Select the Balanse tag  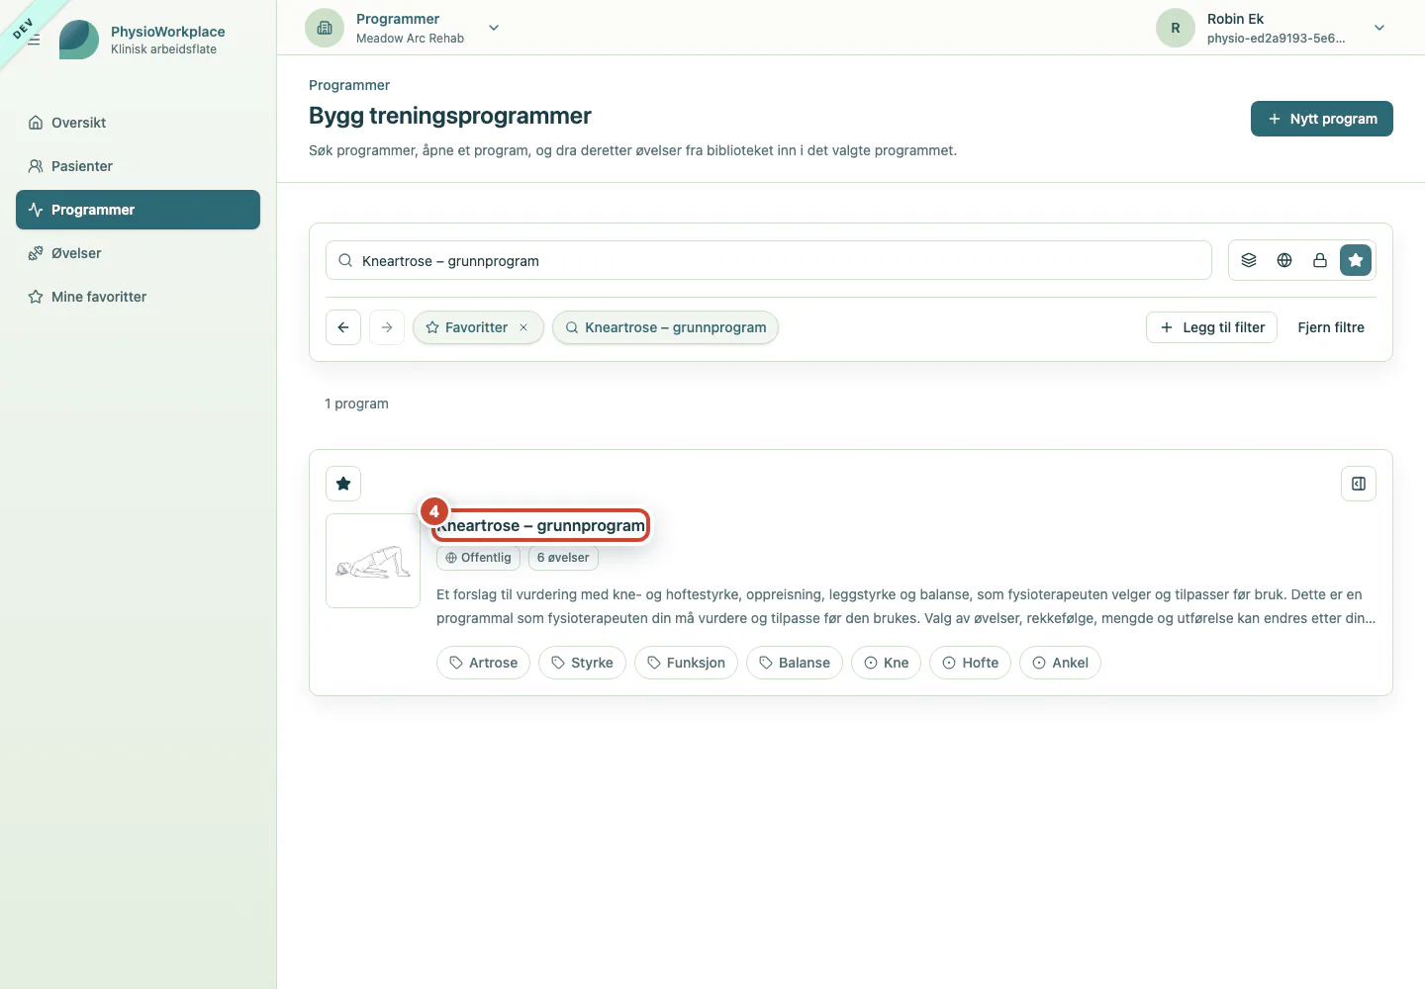pos(795,663)
